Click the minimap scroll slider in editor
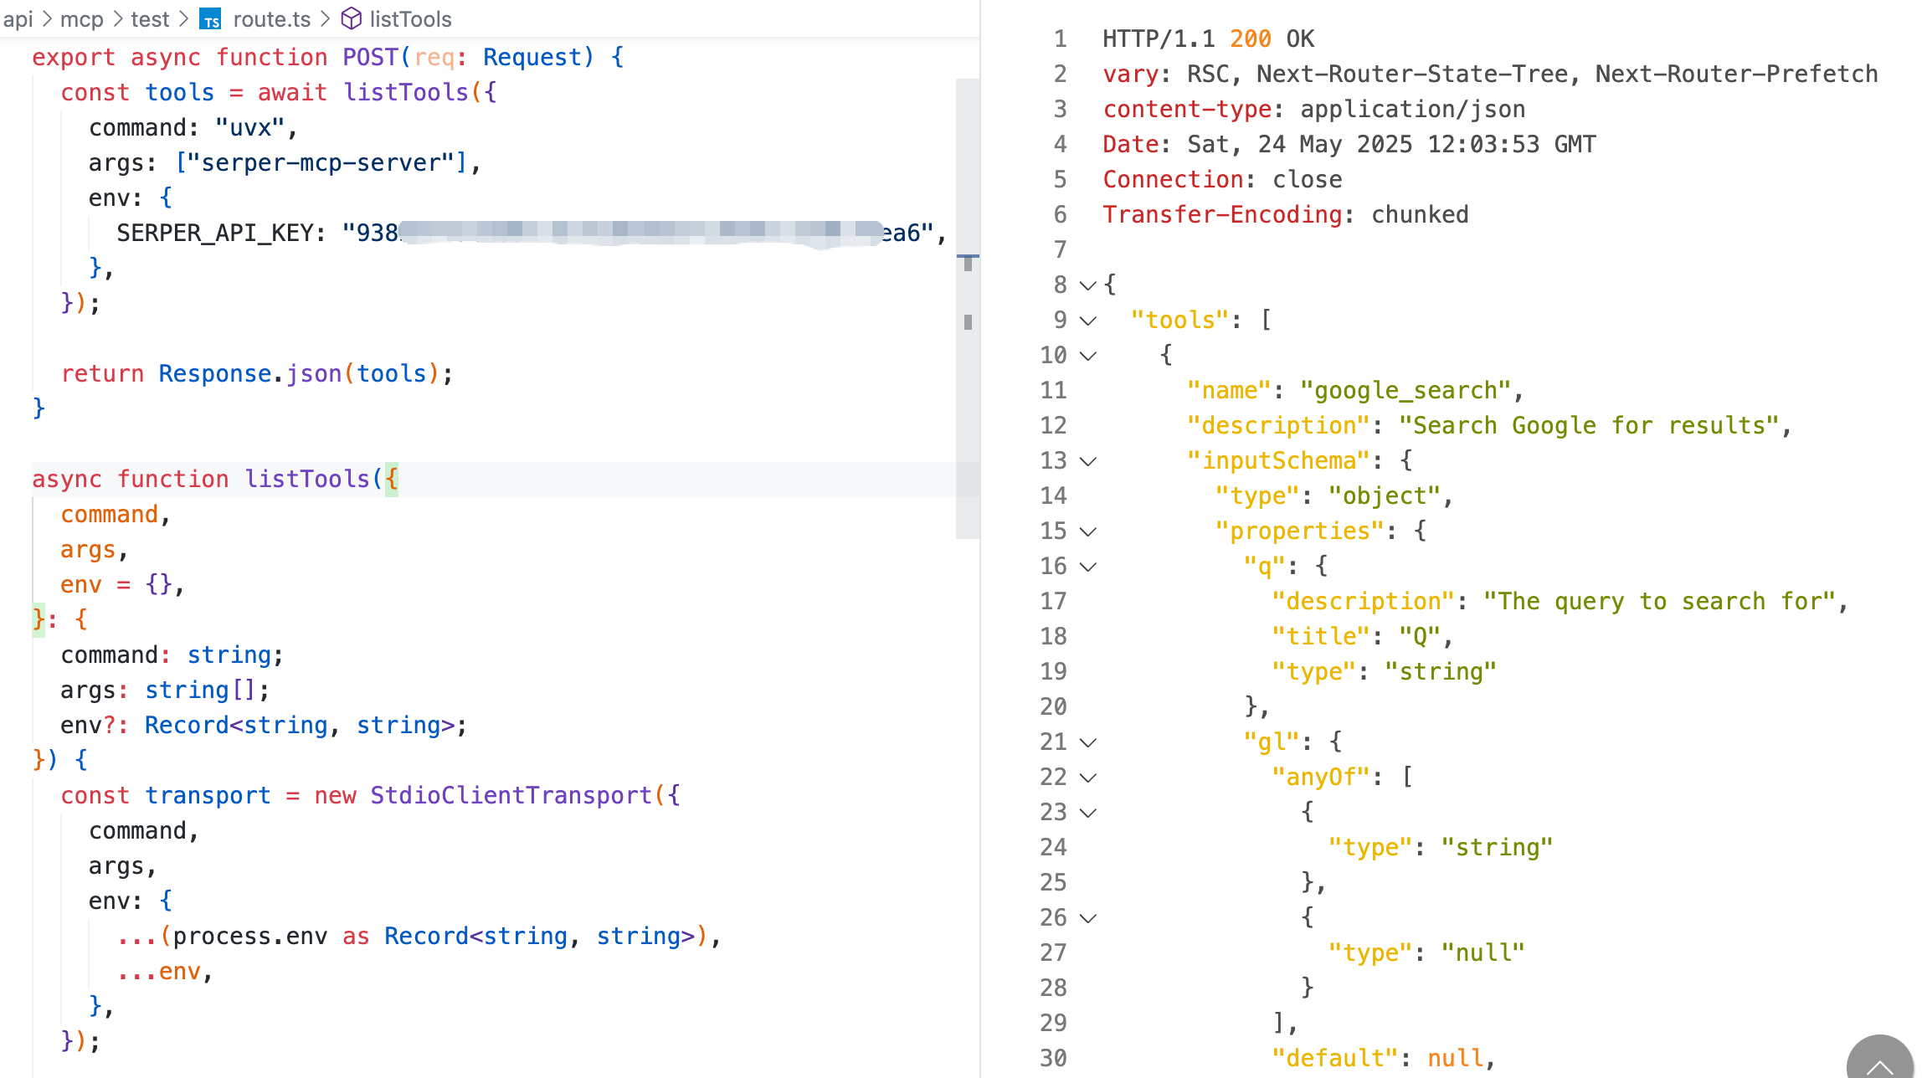 click(x=968, y=308)
